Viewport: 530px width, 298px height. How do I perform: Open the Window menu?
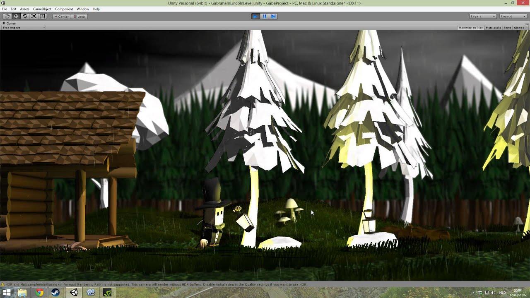[x=83, y=9]
